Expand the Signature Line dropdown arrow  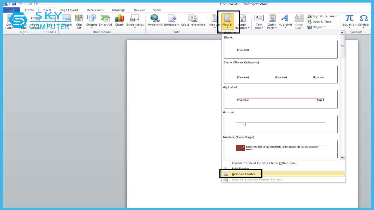click(x=337, y=16)
